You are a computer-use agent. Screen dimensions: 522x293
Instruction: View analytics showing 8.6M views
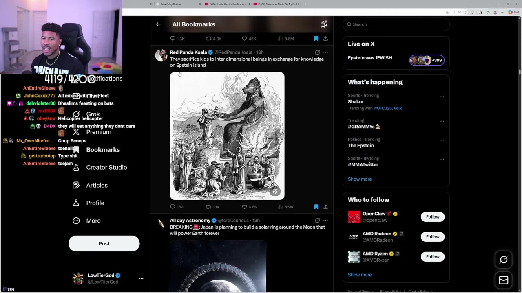tap(285, 39)
